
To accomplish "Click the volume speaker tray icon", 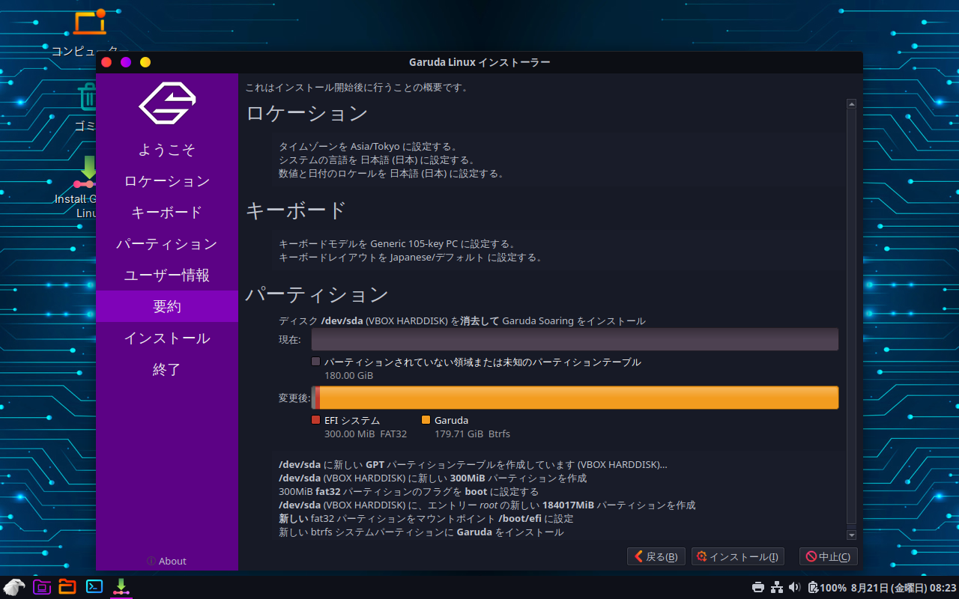I will (x=795, y=588).
